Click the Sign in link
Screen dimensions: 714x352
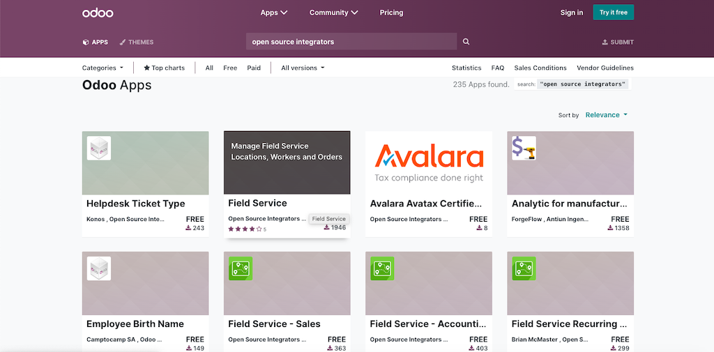coord(572,13)
